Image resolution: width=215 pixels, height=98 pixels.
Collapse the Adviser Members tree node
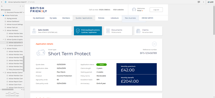3,30
